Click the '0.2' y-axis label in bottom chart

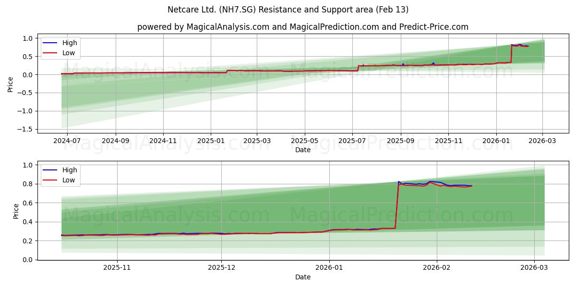coord(27,241)
